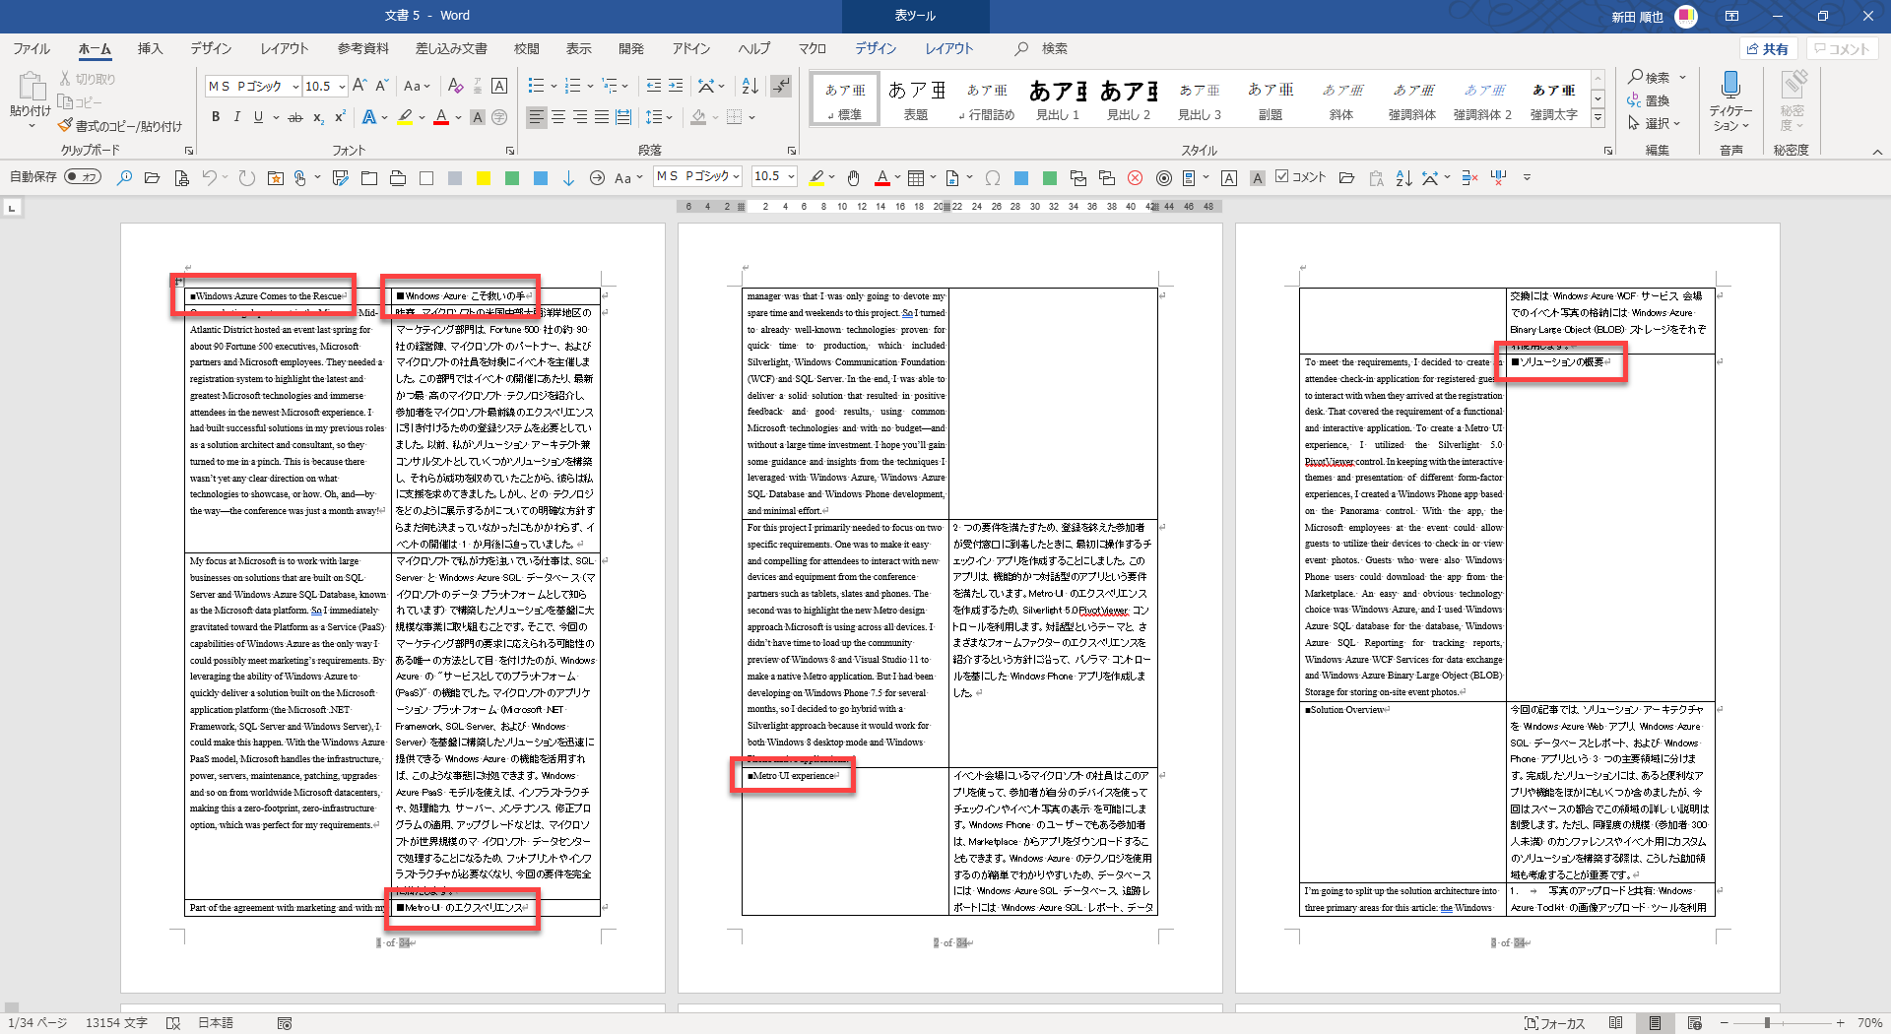Click the 共有 (Share) button
Viewport: 1891px width, 1034px height.
click(1768, 48)
